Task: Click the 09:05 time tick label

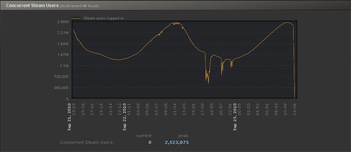Action: [x=166, y=109]
